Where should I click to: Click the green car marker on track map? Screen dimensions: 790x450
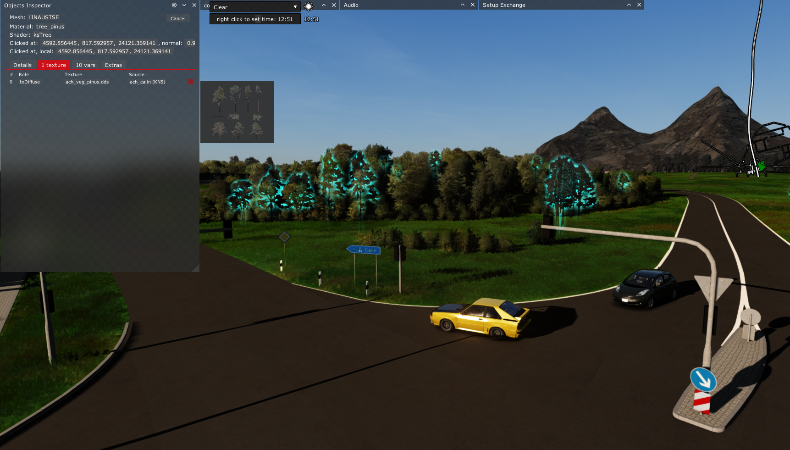click(x=761, y=166)
